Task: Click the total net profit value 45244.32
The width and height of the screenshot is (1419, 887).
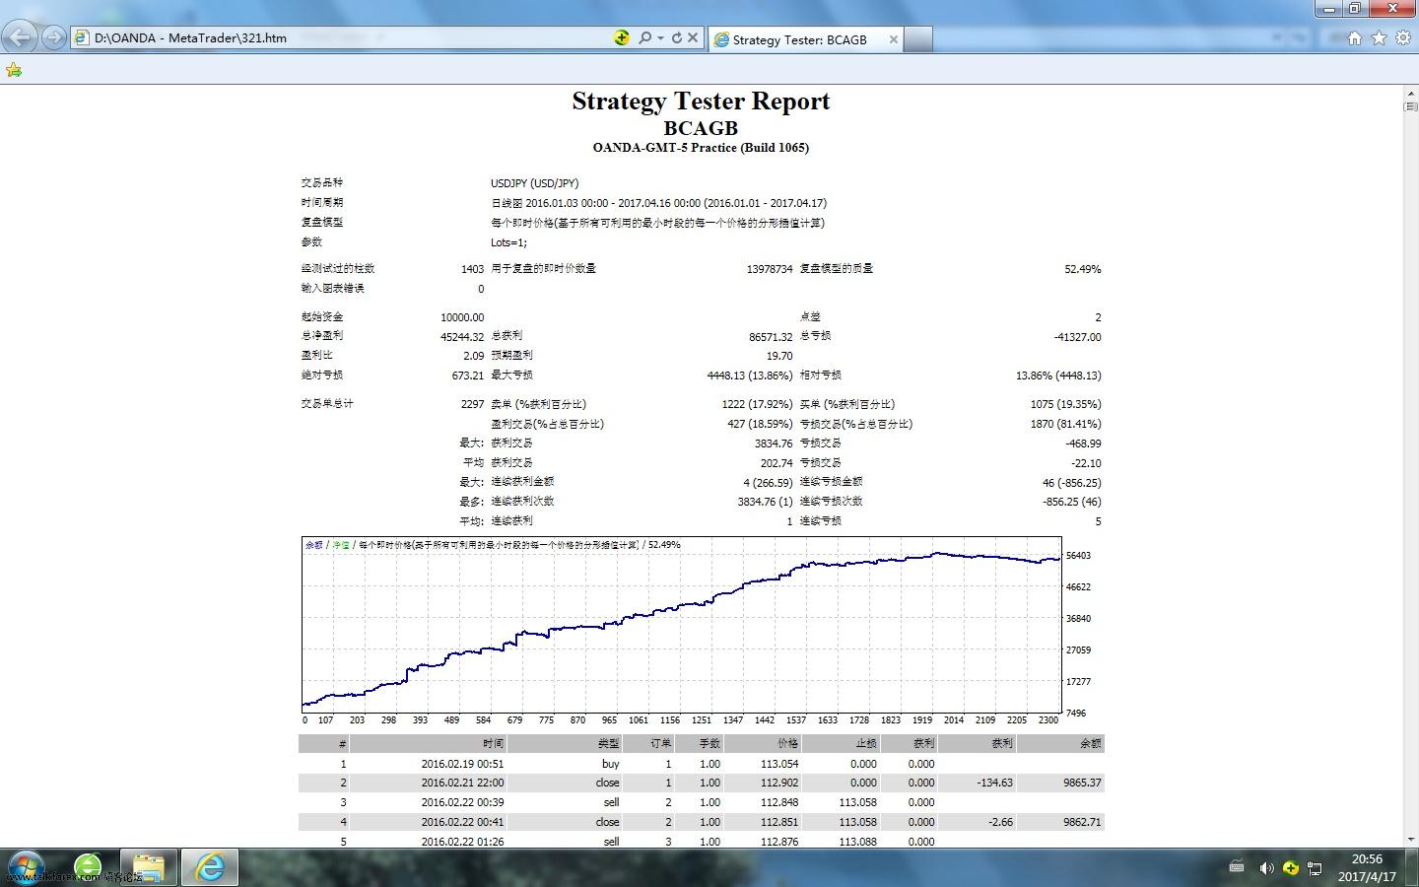Action: pos(462,337)
